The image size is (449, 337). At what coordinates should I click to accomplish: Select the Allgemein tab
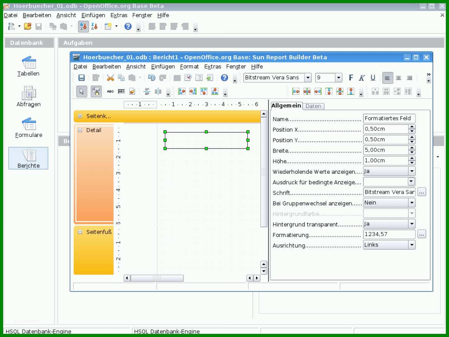point(286,106)
